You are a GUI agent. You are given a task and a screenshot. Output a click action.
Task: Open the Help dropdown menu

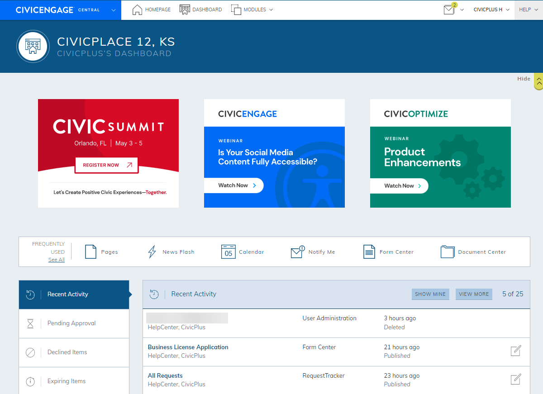pos(529,9)
